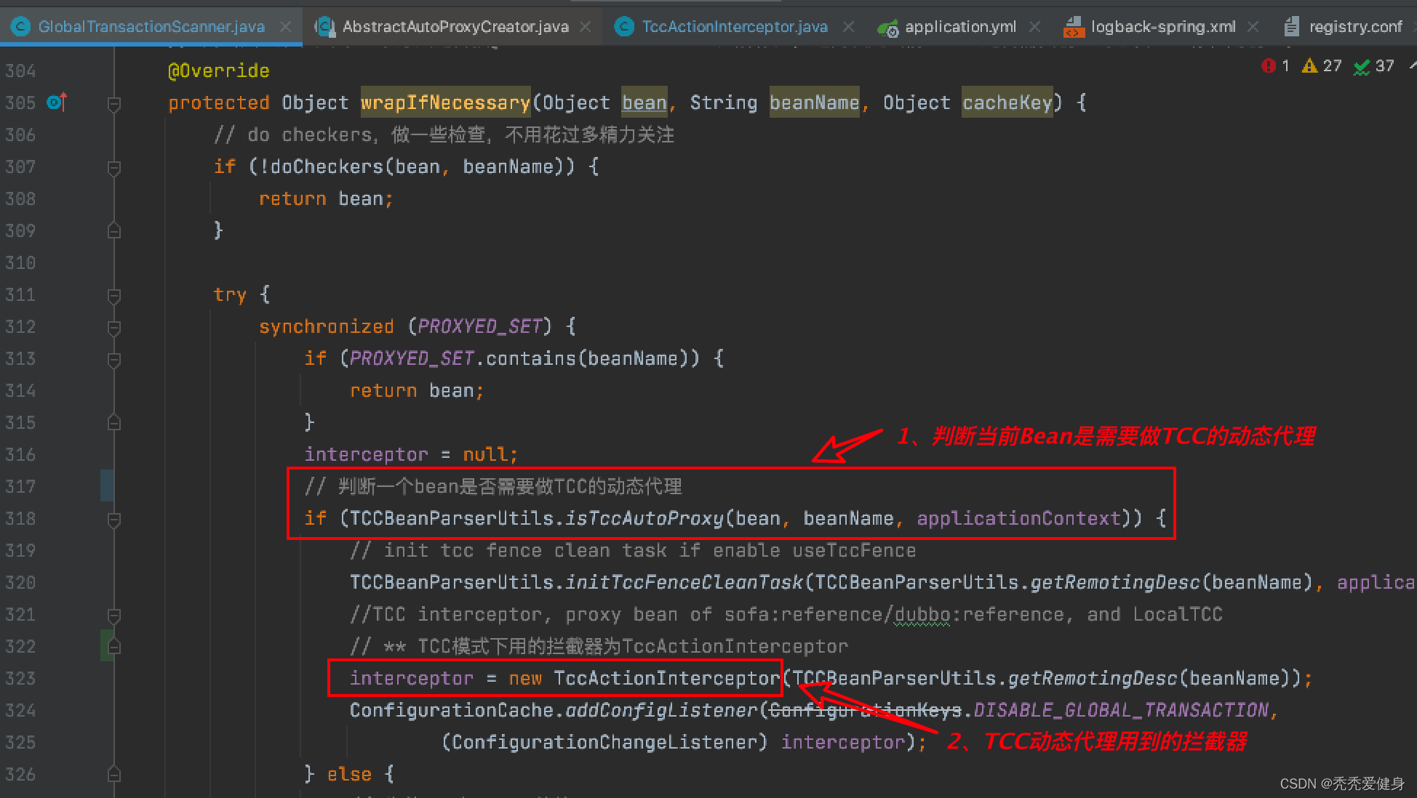
Task: Click fold end marker at line 315
Action: 114,422
